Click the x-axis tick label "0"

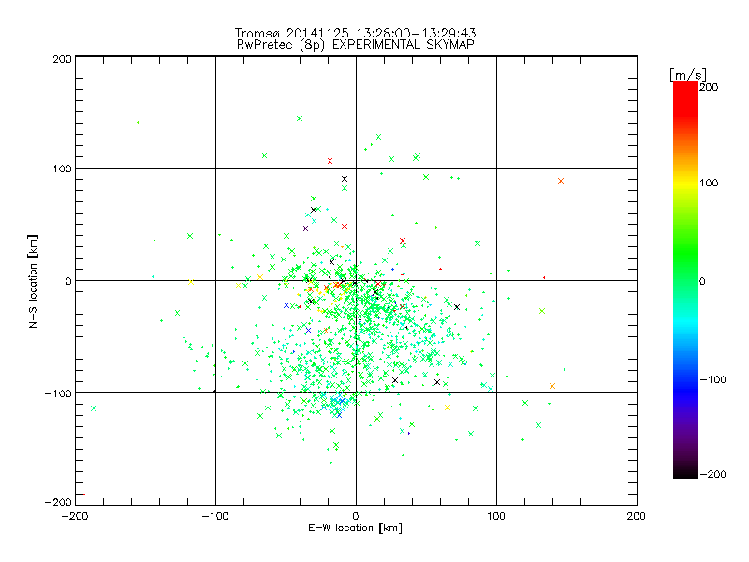pyautogui.click(x=356, y=516)
